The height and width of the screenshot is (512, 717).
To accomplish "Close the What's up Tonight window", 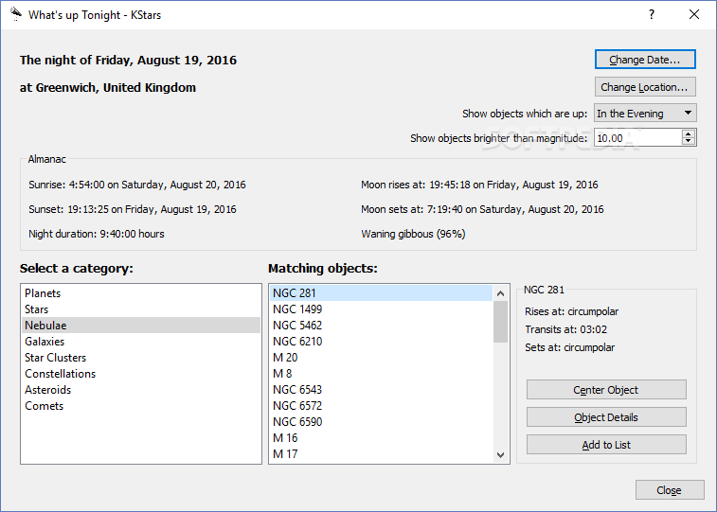I will tap(694, 14).
